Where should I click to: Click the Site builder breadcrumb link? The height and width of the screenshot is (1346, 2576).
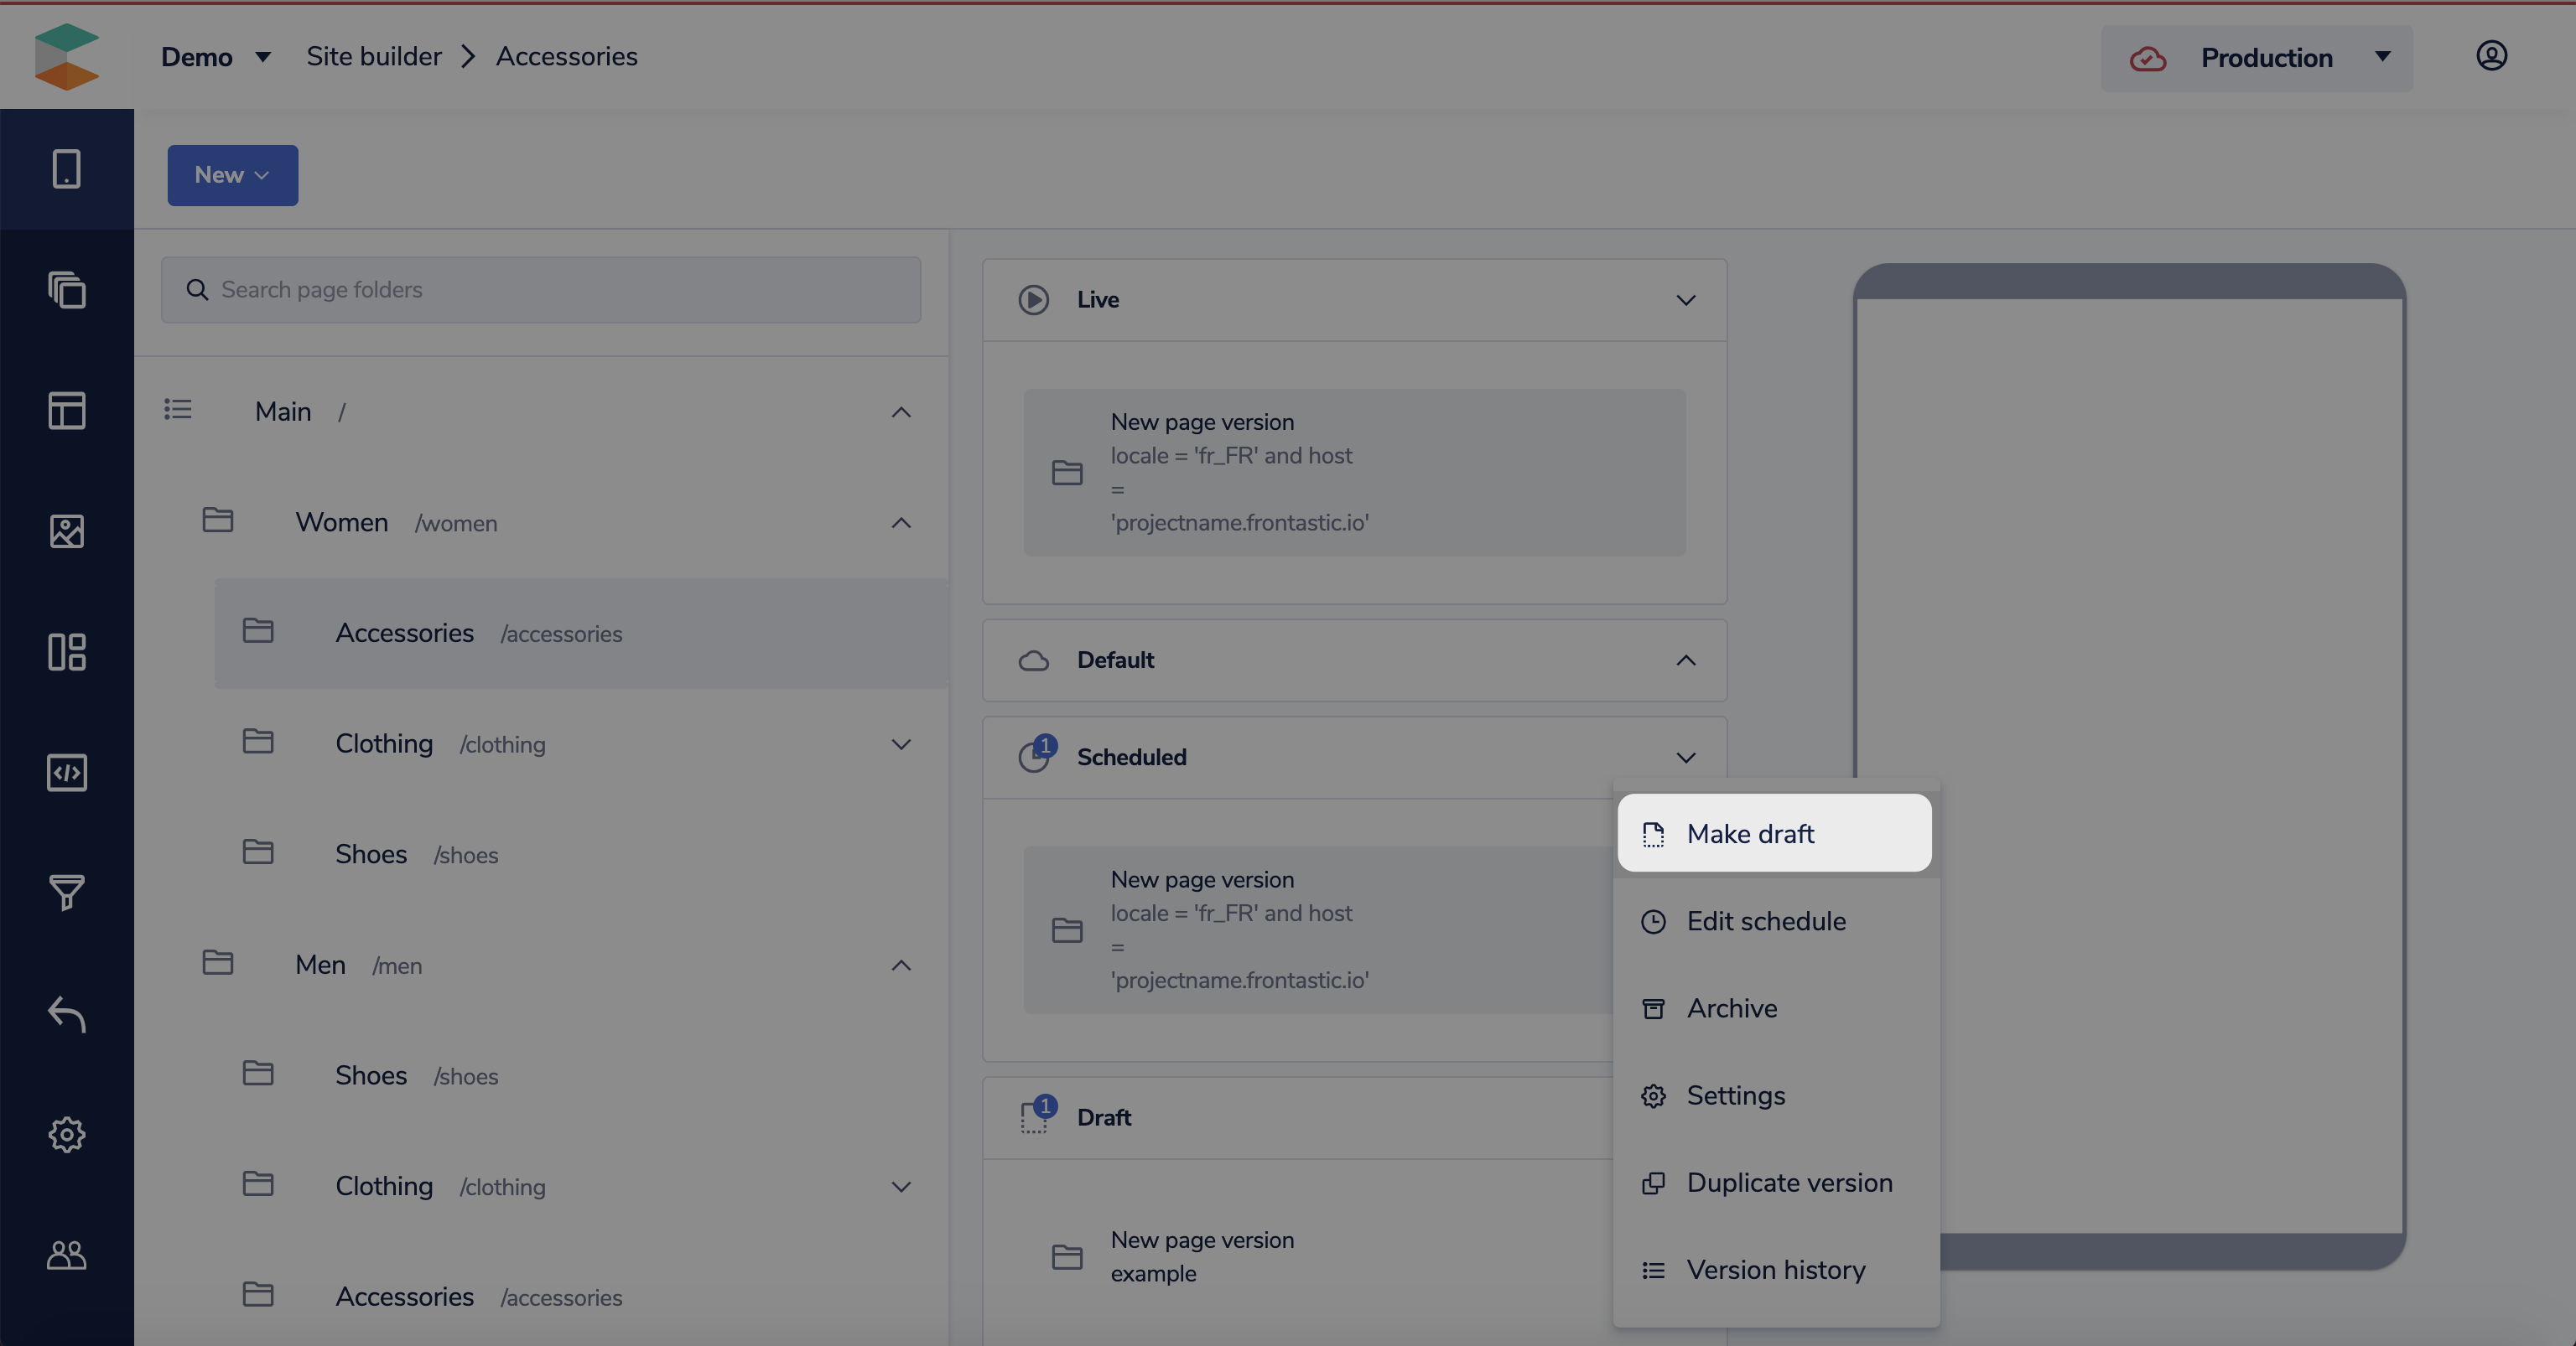[373, 57]
